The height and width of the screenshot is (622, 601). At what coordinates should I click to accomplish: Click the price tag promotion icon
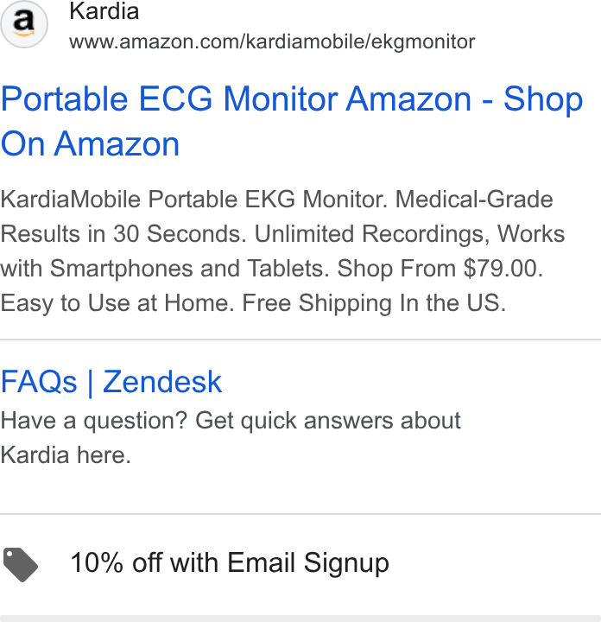click(21, 564)
